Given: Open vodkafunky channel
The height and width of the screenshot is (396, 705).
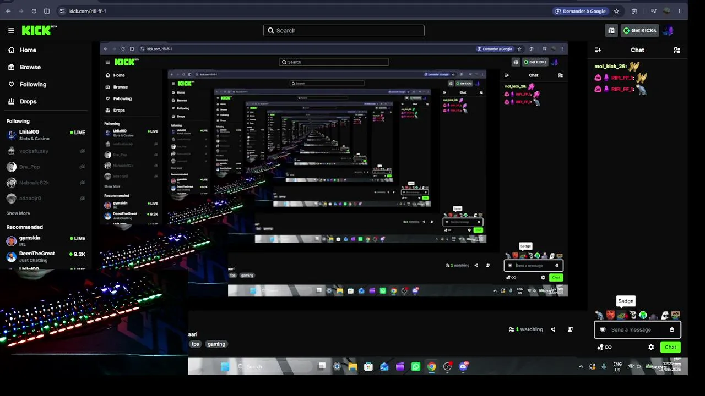Looking at the screenshot, I should pyautogui.click(x=46, y=151).
